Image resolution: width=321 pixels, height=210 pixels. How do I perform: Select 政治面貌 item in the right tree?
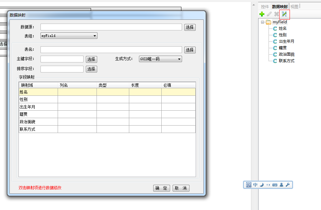(286, 54)
